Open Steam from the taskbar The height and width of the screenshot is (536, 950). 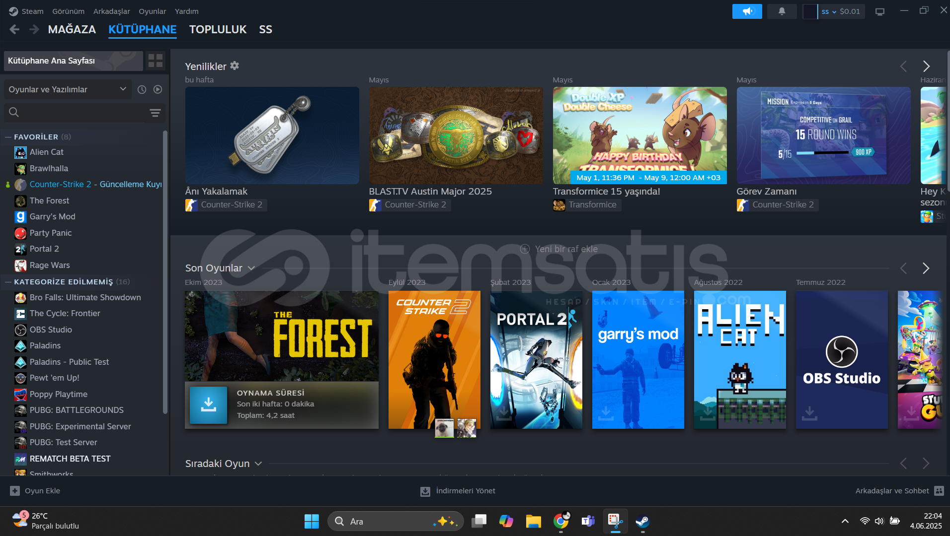(x=642, y=521)
